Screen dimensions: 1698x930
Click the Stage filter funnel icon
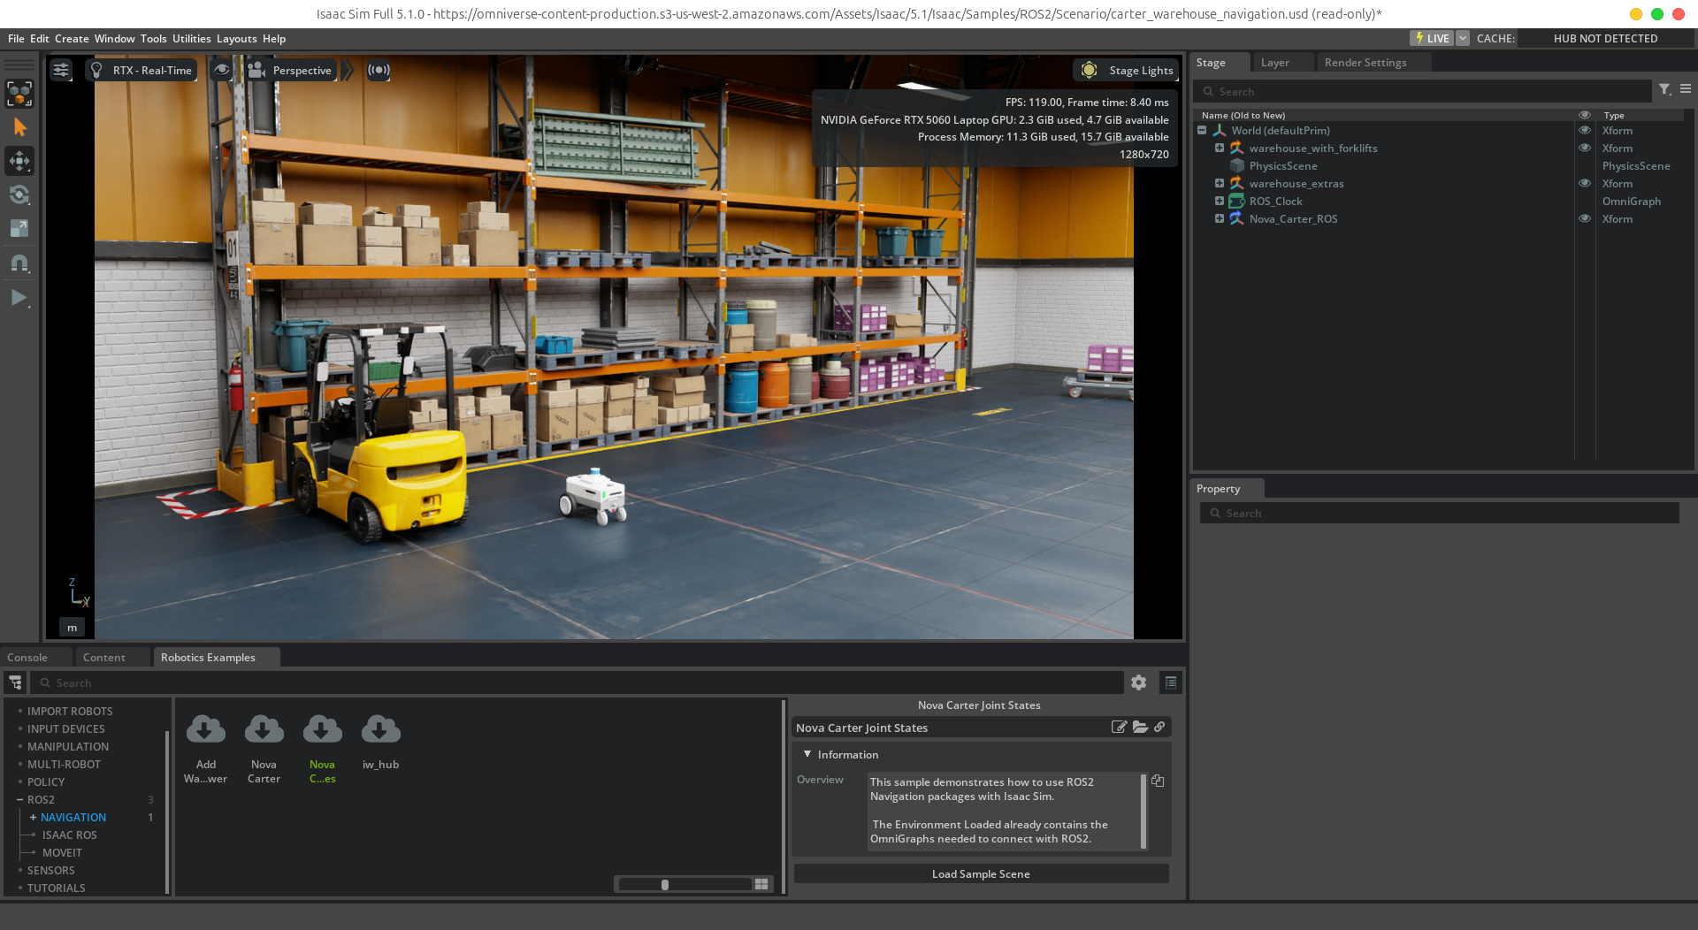point(1664,89)
